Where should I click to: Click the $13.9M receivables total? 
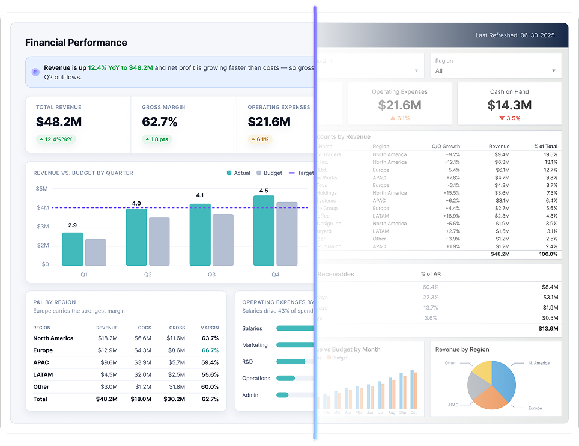[548, 329]
